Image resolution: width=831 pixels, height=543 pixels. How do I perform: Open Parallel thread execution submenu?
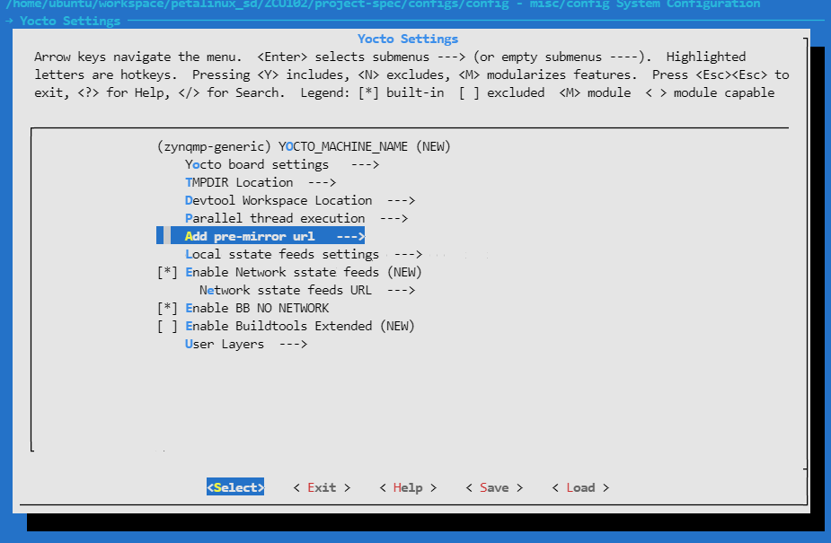coord(296,219)
